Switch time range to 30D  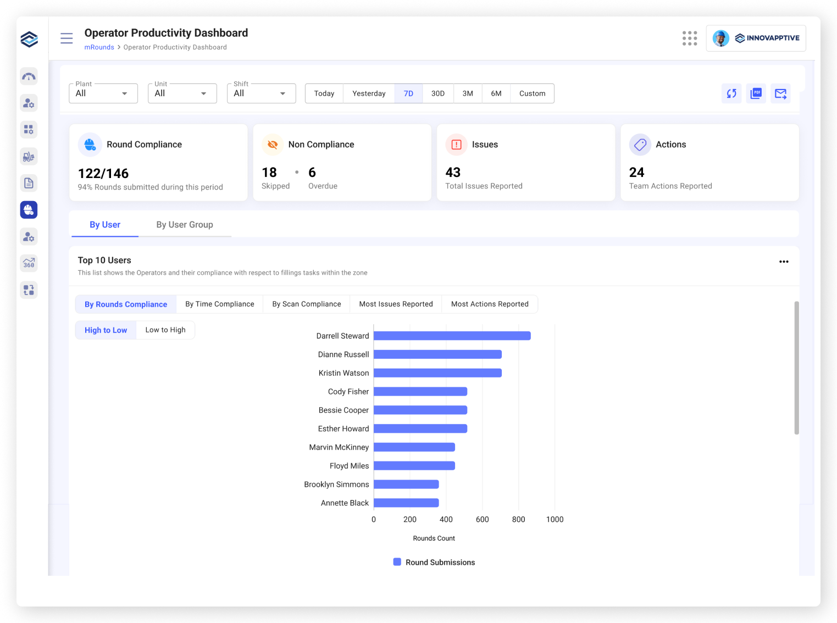(438, 93)
